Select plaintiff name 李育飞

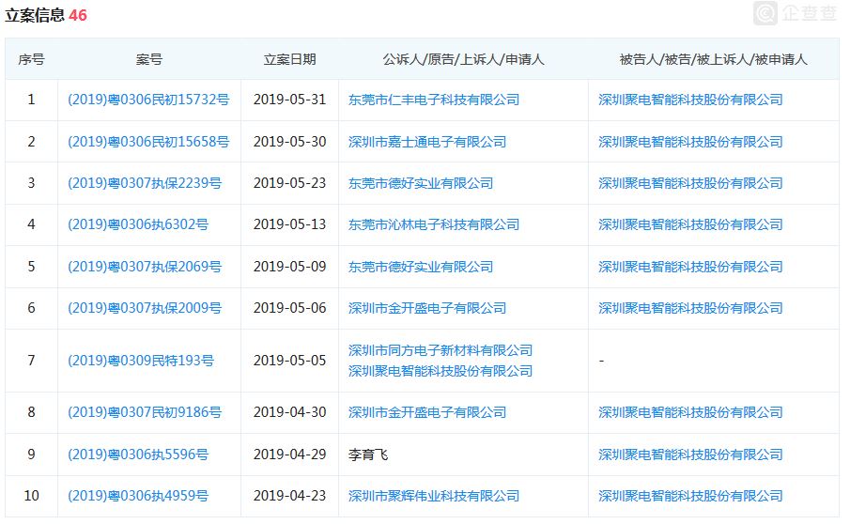(x=368, y=455)
